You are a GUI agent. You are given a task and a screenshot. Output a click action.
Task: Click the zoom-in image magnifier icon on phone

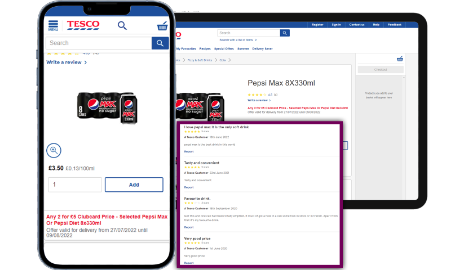point(54,151)
